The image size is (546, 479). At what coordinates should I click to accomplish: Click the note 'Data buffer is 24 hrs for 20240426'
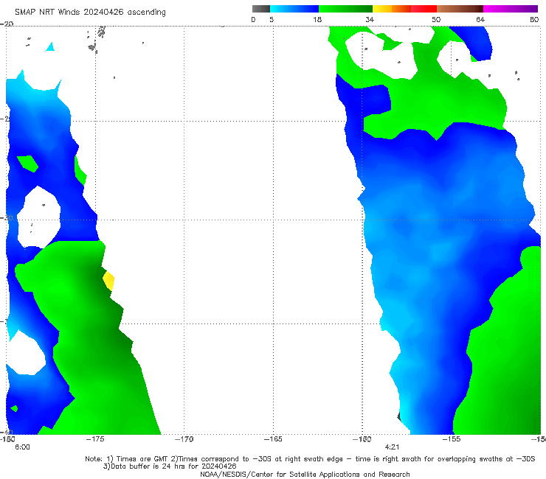tap(170, 466)
